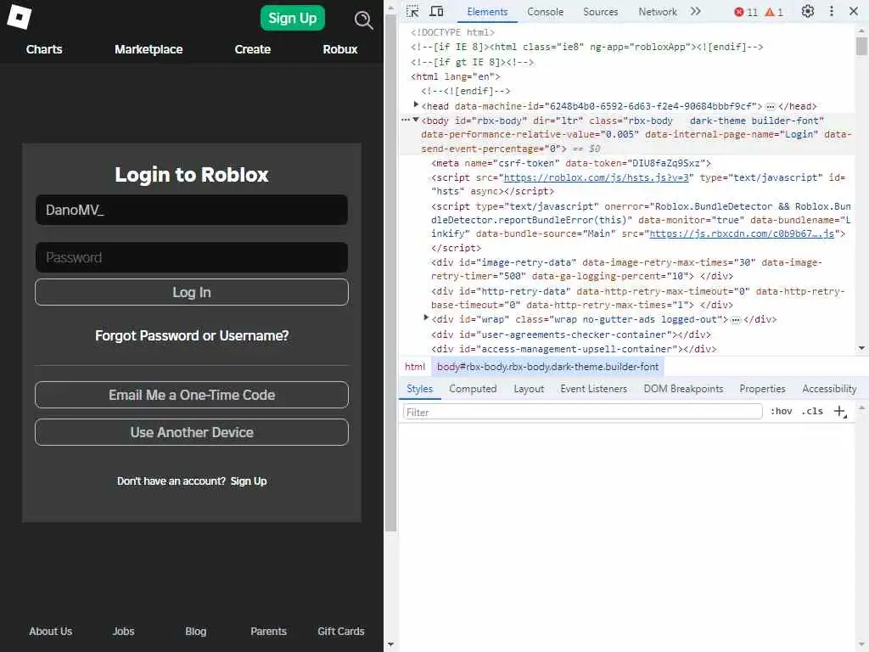Switch to the Console tab

coord(546,12)
